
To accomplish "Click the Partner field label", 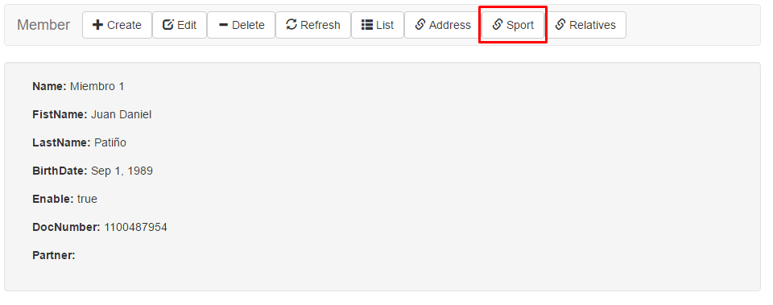I will tap(54, 255).
